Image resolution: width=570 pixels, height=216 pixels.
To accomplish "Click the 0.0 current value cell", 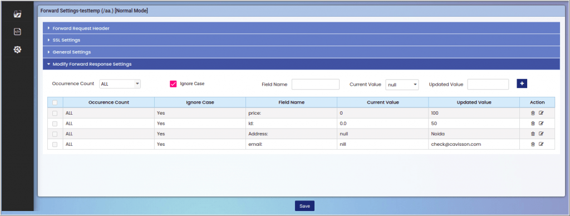I will 383,124.
